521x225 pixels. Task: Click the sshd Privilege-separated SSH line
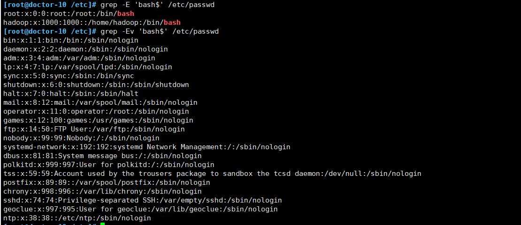point(142,200)
